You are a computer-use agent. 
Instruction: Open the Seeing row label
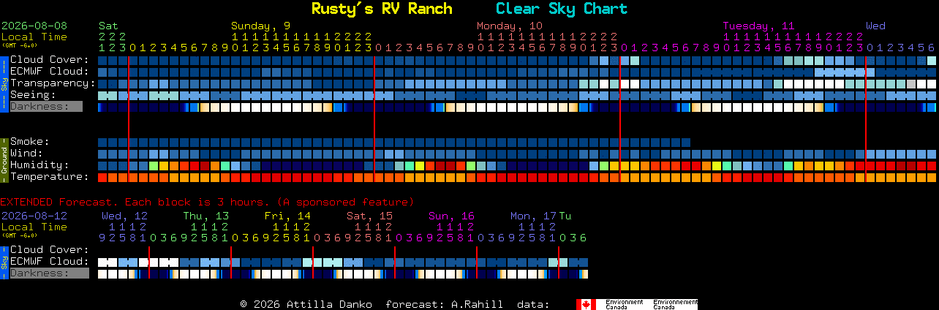[x=33, y=95]
